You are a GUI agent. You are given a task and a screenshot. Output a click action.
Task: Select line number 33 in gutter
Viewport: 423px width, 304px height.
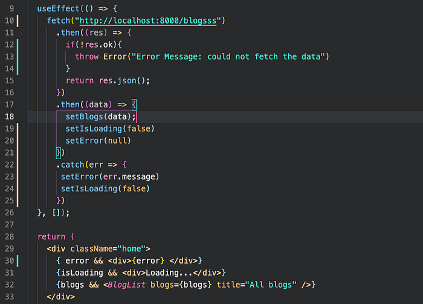click(10, 297)
